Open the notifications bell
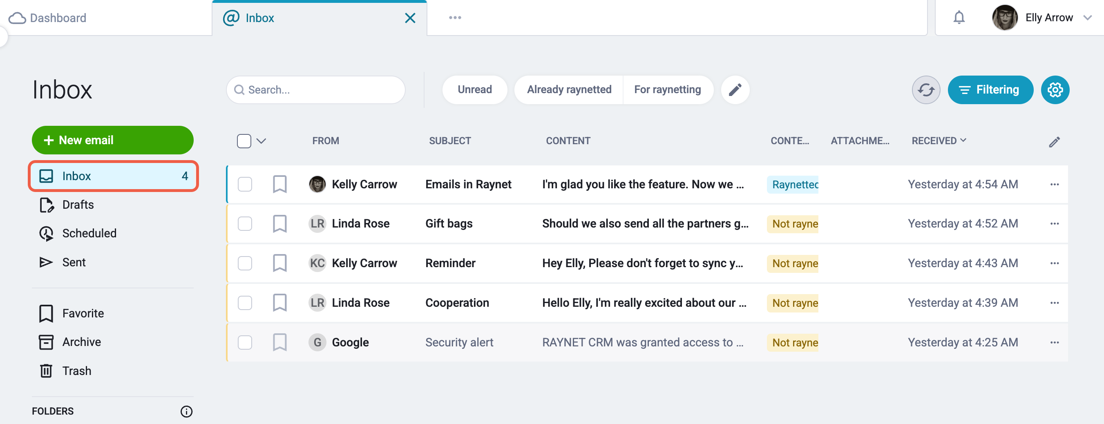 coord(959,18)
